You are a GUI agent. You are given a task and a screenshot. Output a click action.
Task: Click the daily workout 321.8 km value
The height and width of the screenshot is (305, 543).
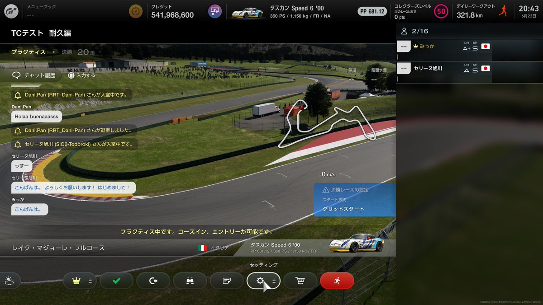tap(469, 15)
